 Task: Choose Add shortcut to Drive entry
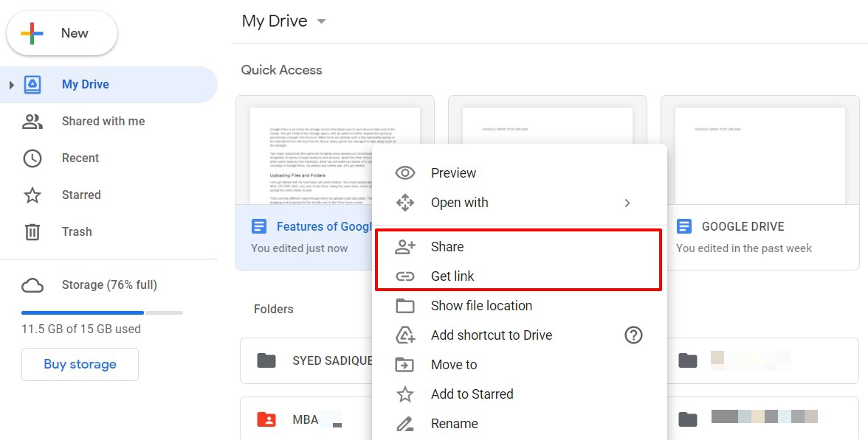pyautogui.click(x=520, y=335)
